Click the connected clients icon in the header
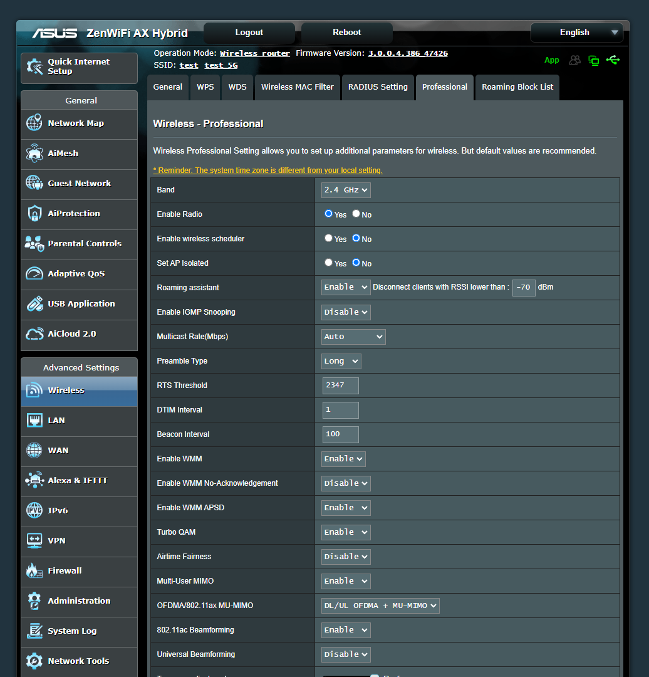Image resolution: width=649 pixels, height=677 pixels. pyautogui.click(x=575, y=60)
